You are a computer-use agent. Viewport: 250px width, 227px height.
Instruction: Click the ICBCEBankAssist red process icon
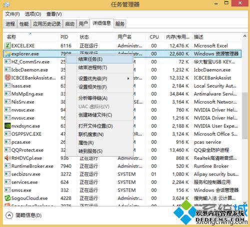7,78
